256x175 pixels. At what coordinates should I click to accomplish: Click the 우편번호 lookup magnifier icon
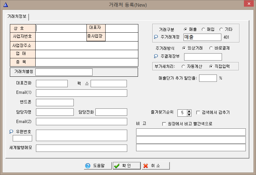tap(11, 132)
